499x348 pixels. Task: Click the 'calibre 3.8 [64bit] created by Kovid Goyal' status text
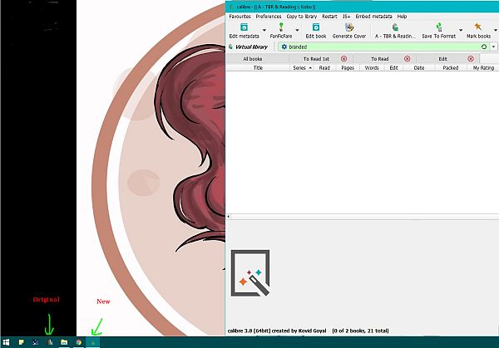277,331
